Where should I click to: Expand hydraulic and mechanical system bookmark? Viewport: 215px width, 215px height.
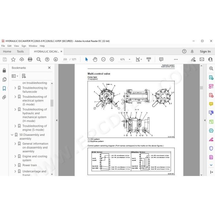15,109
